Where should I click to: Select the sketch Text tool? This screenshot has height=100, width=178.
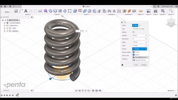pos(26,11)
